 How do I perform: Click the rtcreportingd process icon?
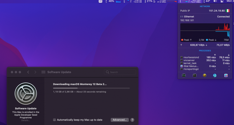point(181,69)
